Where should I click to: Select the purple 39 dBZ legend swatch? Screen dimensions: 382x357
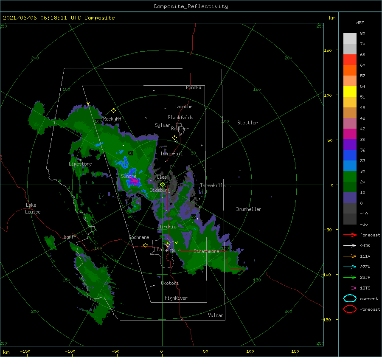point(350,144)
